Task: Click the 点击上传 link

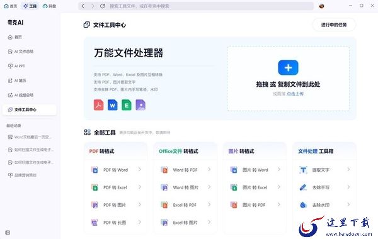Action: [295, 94]
